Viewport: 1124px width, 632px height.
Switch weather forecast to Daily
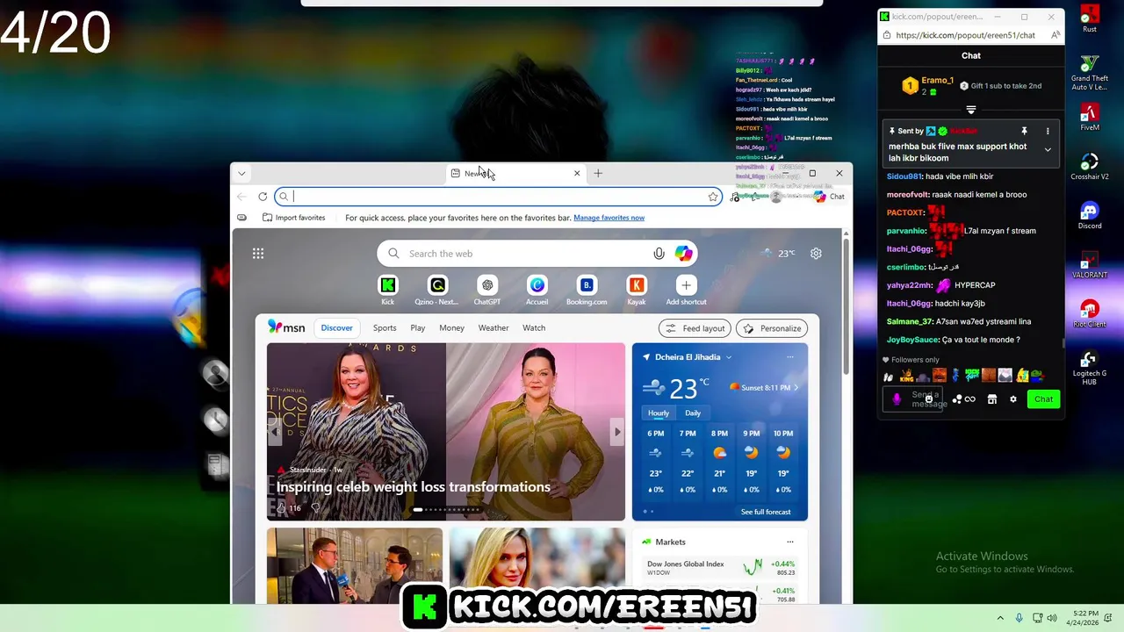pyautogui.click(x=693, y=413)
